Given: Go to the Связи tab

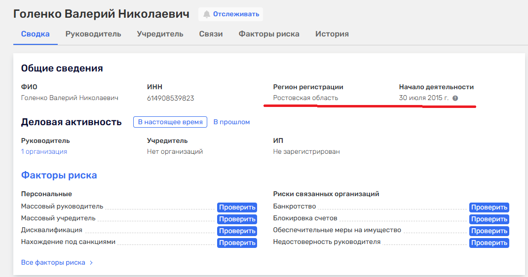Looking at the screenshot, I should pos(211,34).
